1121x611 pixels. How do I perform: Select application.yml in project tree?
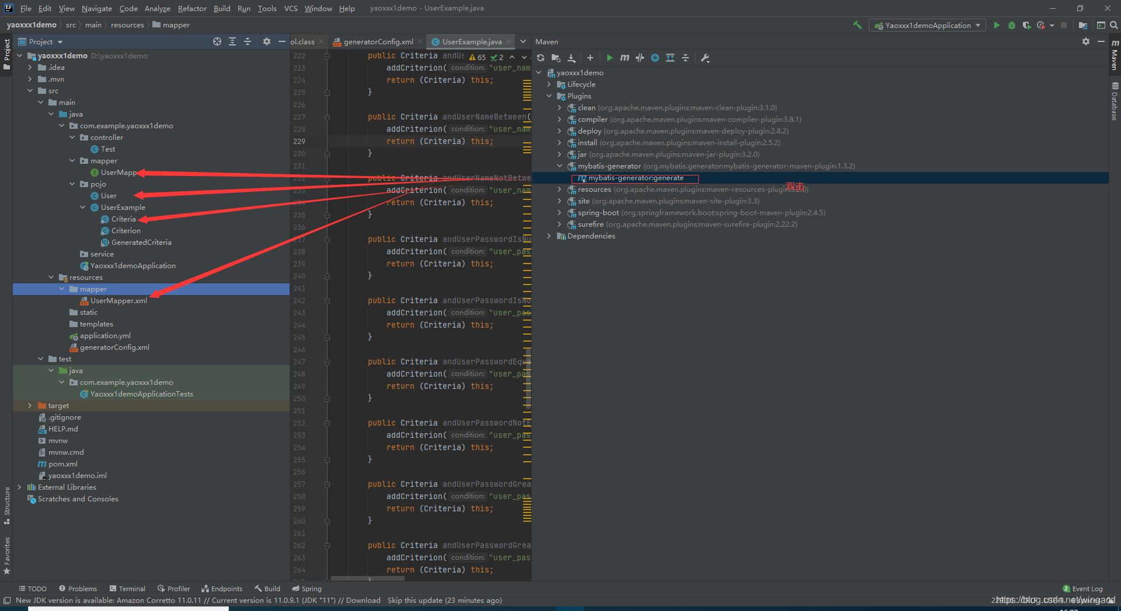[x=105, y=336]
